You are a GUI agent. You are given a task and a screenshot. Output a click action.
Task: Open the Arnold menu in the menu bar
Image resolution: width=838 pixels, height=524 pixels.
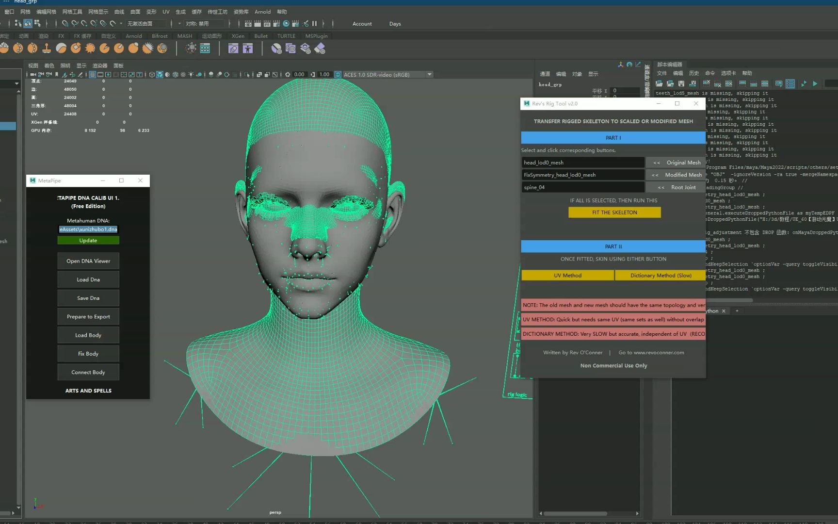pyautogui.click(x=262, y=12)
